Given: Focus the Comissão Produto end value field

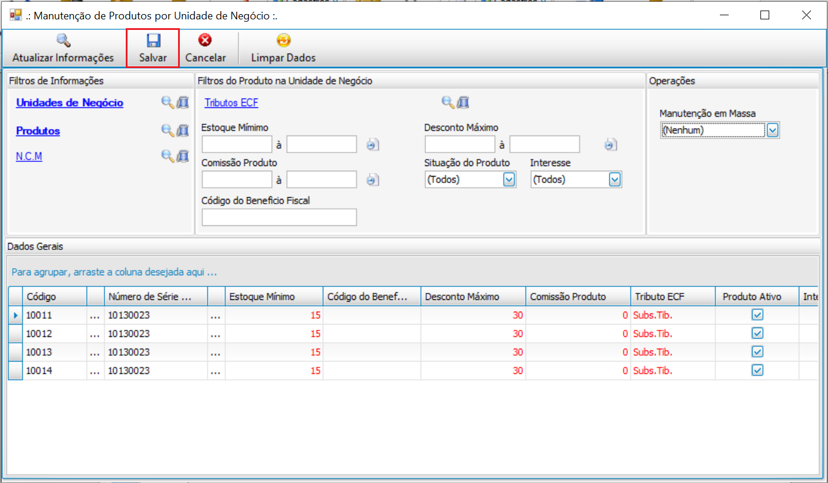Looking at the screenshot, I should coord(321,180).
